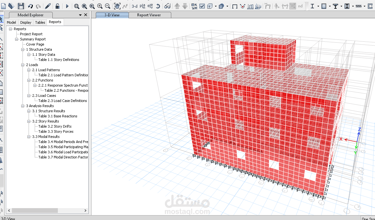Select the I-beam section design icon

312,6
